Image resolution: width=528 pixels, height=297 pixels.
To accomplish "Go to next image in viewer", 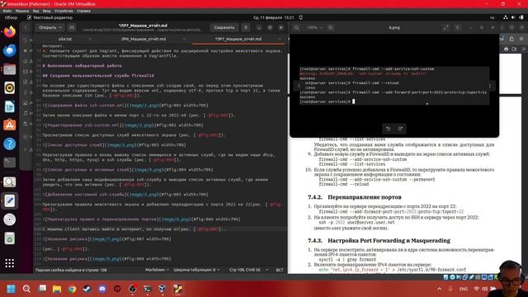I will pos(490,86).
